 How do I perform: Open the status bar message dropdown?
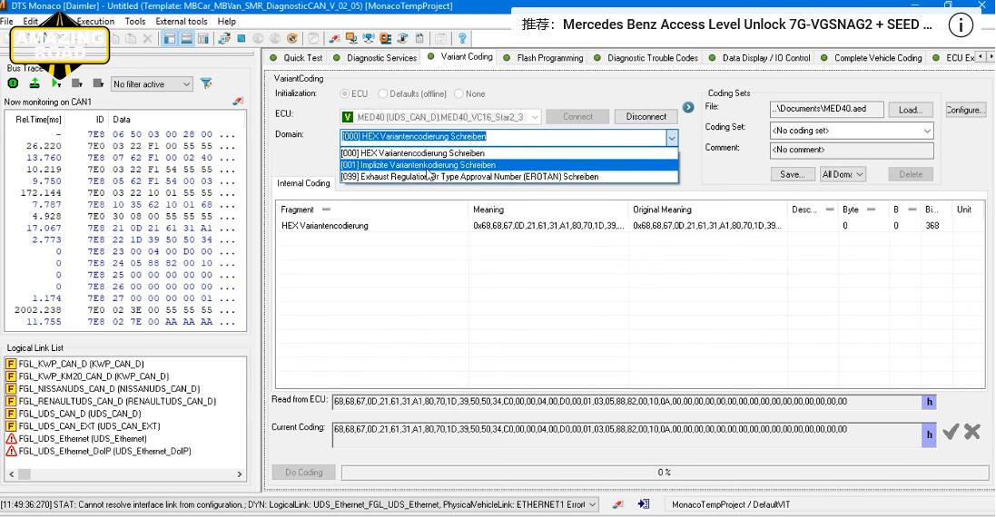tap(593, 504)
